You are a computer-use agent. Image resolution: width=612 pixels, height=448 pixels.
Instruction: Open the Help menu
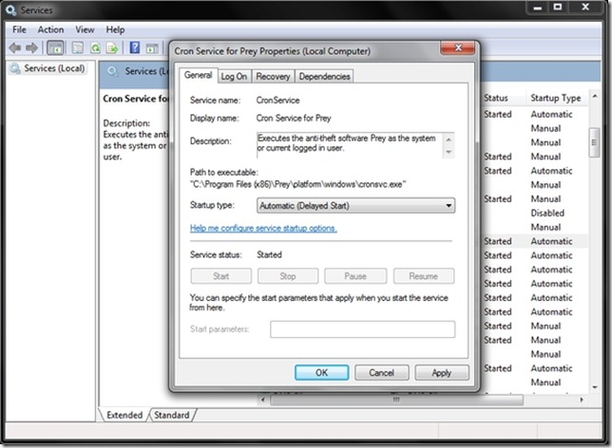[115, 29]
